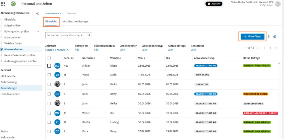
Task: Select Arbeitnehmer in the sidebar
Action: point(12,37)
